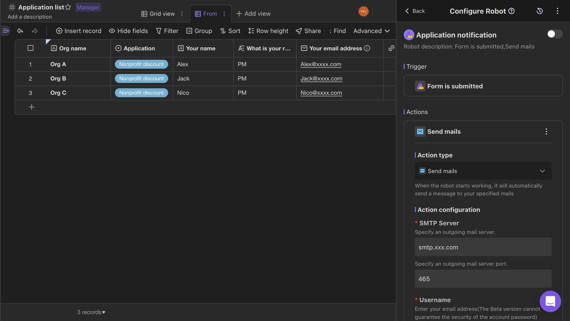Click row number 1

pyautogui.click(x=30, y=64)
